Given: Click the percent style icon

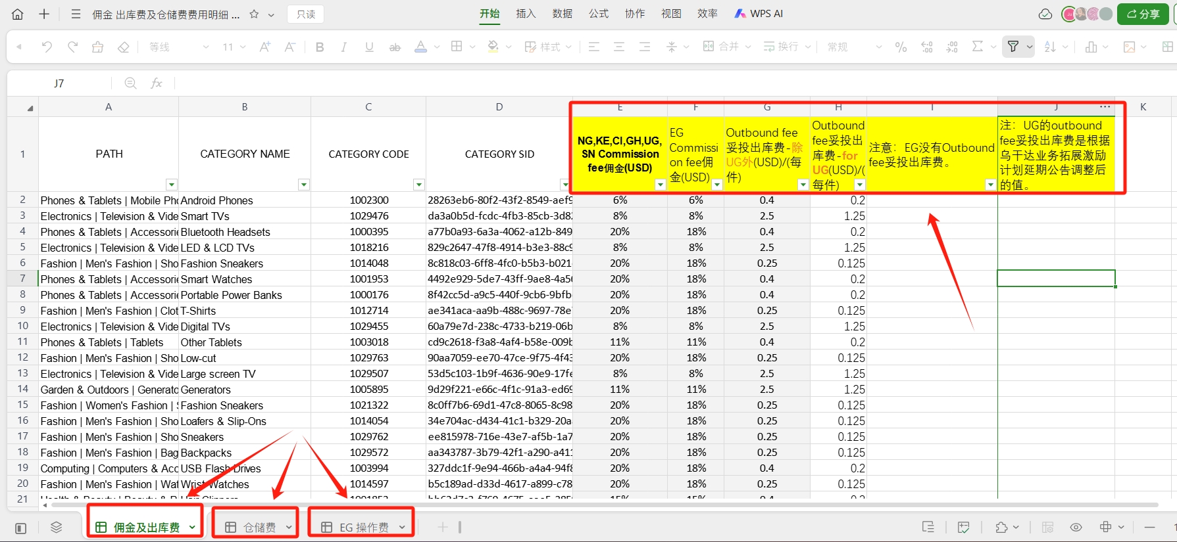Looking at the screenshot, I should pyautogui.click(x=901, y=47).
